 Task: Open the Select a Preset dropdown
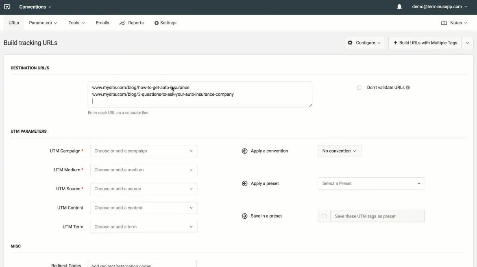point(371,183)
